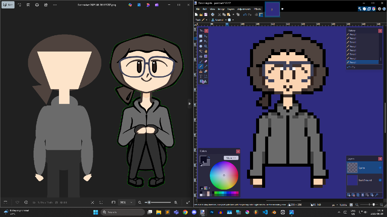Click the Save disk icon in paint.net
387x217 pixels.
[206, 14]
